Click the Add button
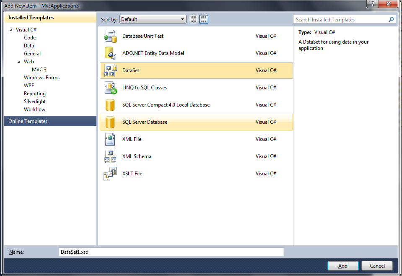The width and height of the screenshot is (402, 276). click(343, 266)
